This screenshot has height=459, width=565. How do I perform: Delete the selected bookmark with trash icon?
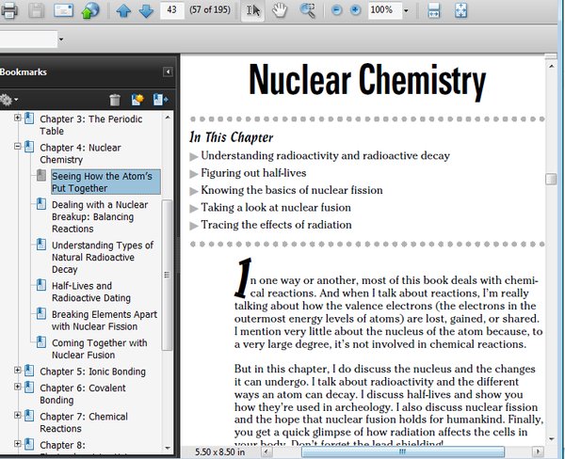pyautogui.click(x=115, y=99)
